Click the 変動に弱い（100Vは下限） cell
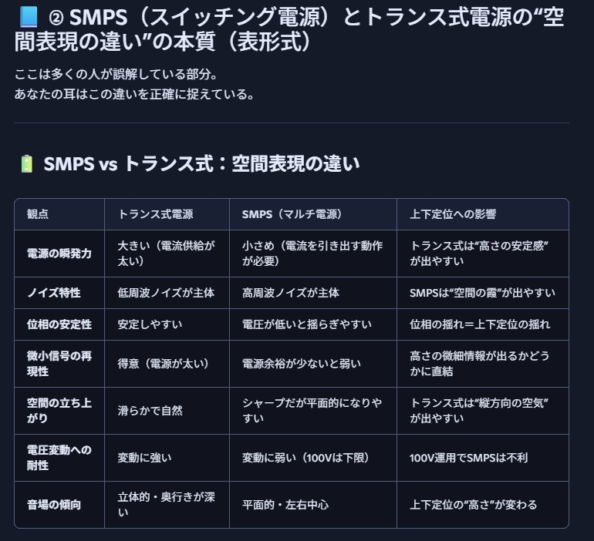This screenshot has height=541, width=594. pyautogui.click(x=305, y=458)
